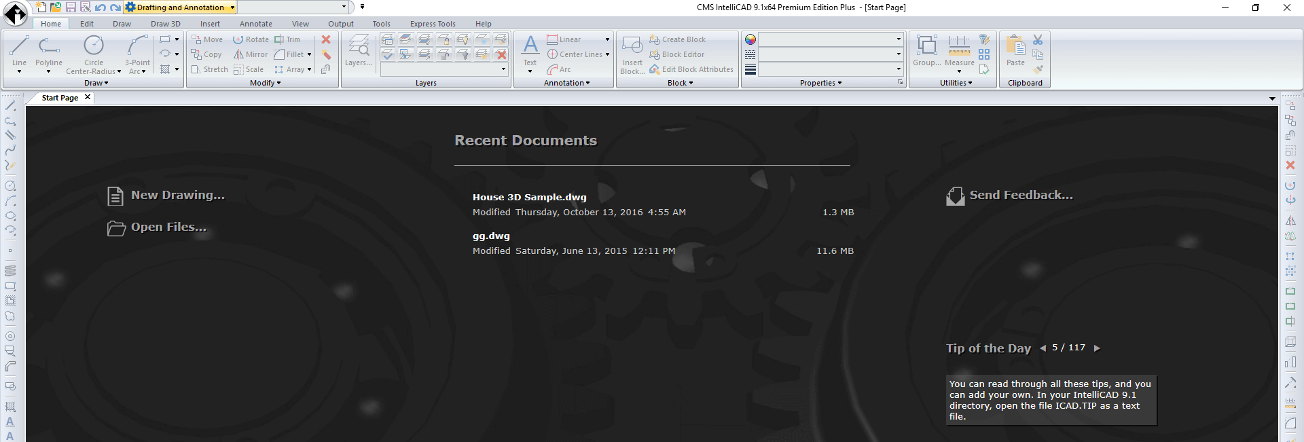This screenshot has height=442, width=1304.
Task: Pick the 3-Point Arc tool
Action: [137, 54]
